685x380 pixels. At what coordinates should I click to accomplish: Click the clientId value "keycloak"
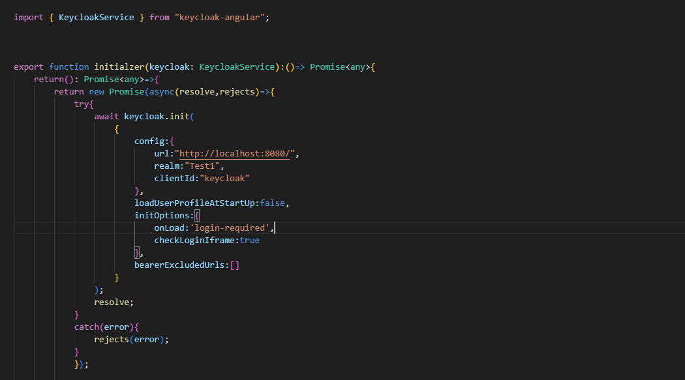tap(224, 179)
